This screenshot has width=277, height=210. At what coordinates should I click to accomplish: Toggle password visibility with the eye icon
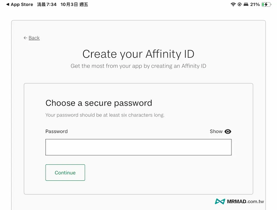228,131
